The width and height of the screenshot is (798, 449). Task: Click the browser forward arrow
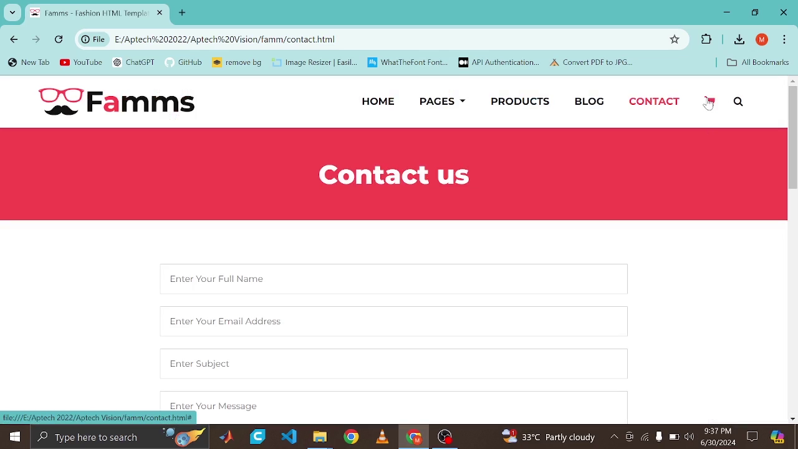(36, 39)
